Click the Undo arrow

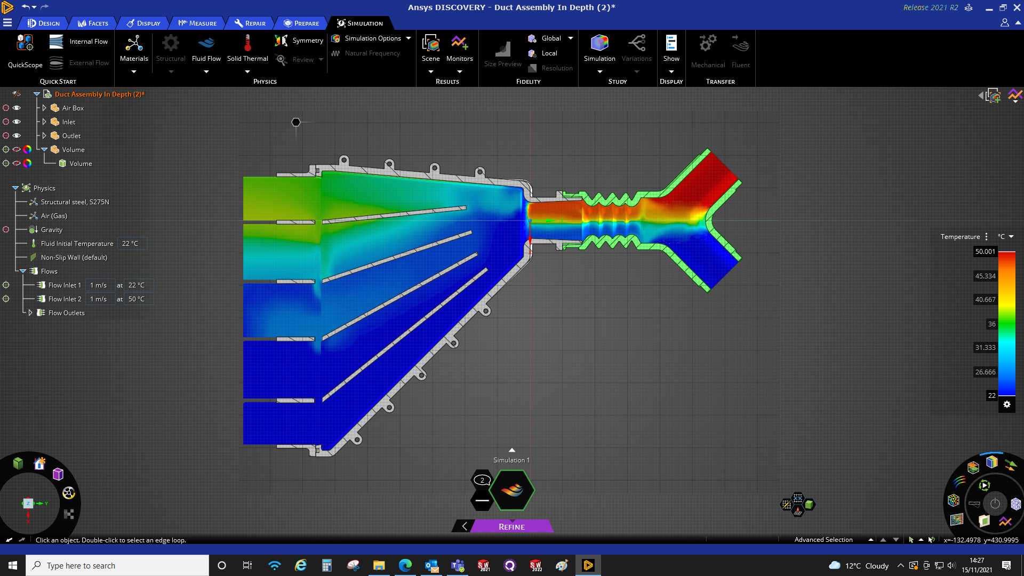25,7
